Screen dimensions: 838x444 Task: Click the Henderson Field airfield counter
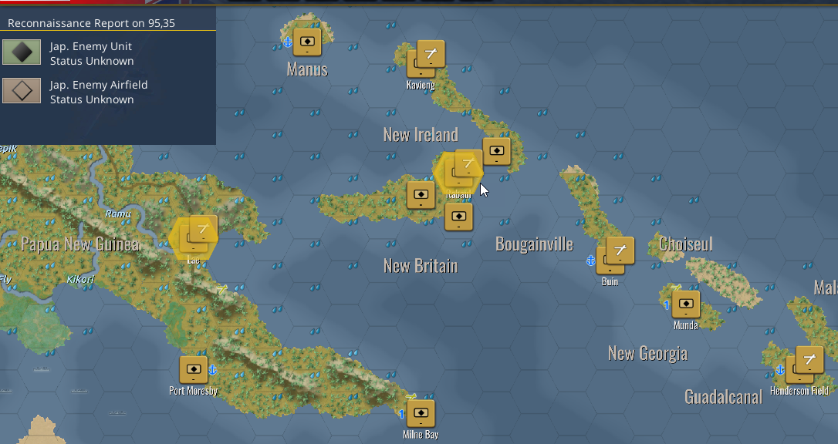tap(809, 360)
